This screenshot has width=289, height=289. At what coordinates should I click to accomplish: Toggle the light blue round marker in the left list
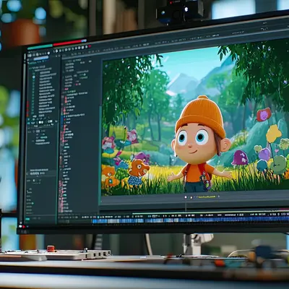[x=34, y=77]
